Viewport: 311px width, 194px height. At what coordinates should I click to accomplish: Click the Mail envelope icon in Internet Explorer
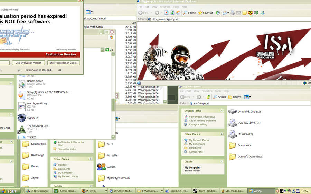225,13
